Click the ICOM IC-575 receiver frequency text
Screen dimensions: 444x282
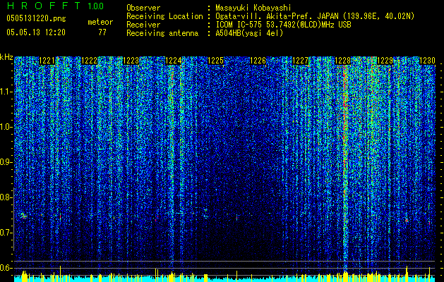coord(283,25)
